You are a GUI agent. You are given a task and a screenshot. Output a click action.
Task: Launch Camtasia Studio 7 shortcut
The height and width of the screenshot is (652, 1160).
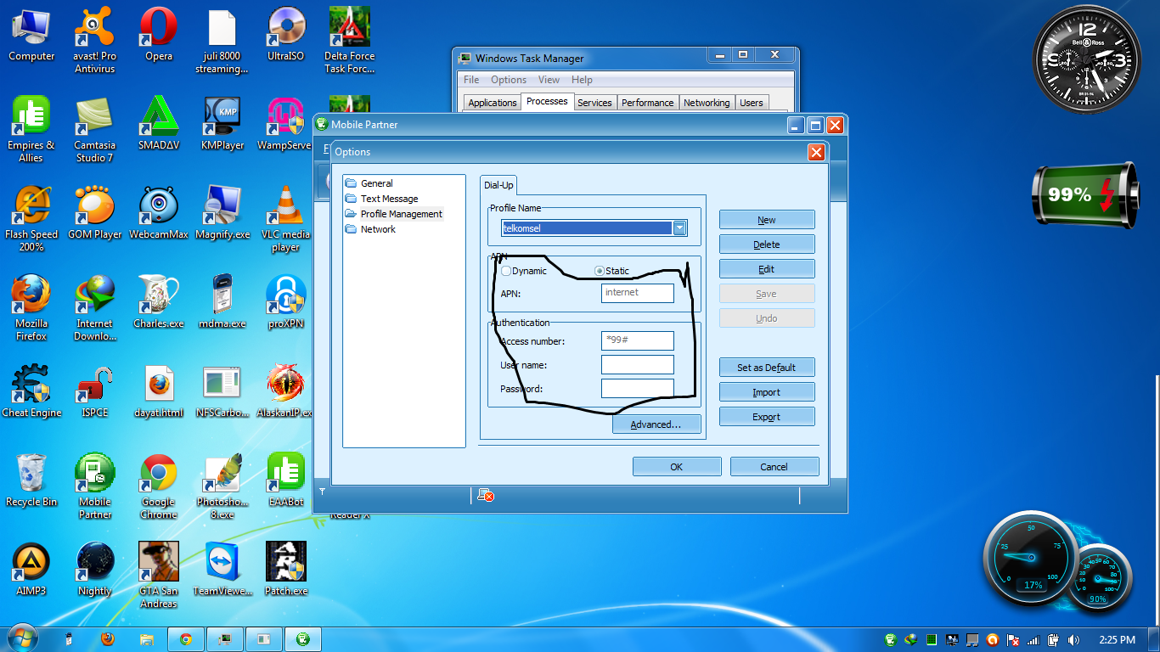(95, 129)
